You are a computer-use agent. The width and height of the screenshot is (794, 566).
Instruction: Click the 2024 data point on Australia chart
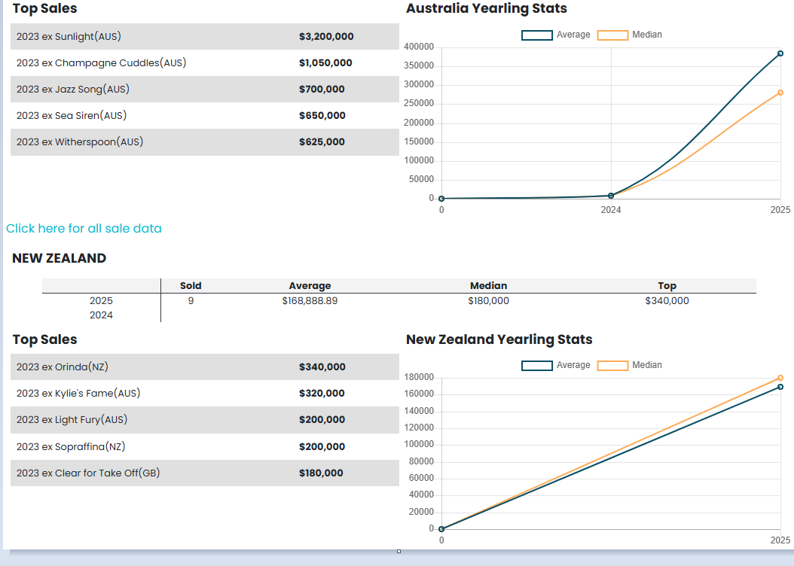click(611, 196)
